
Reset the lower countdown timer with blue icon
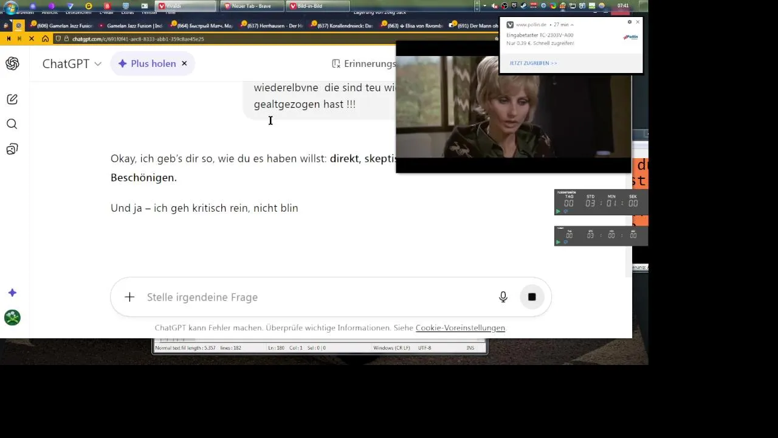point(565,242)
